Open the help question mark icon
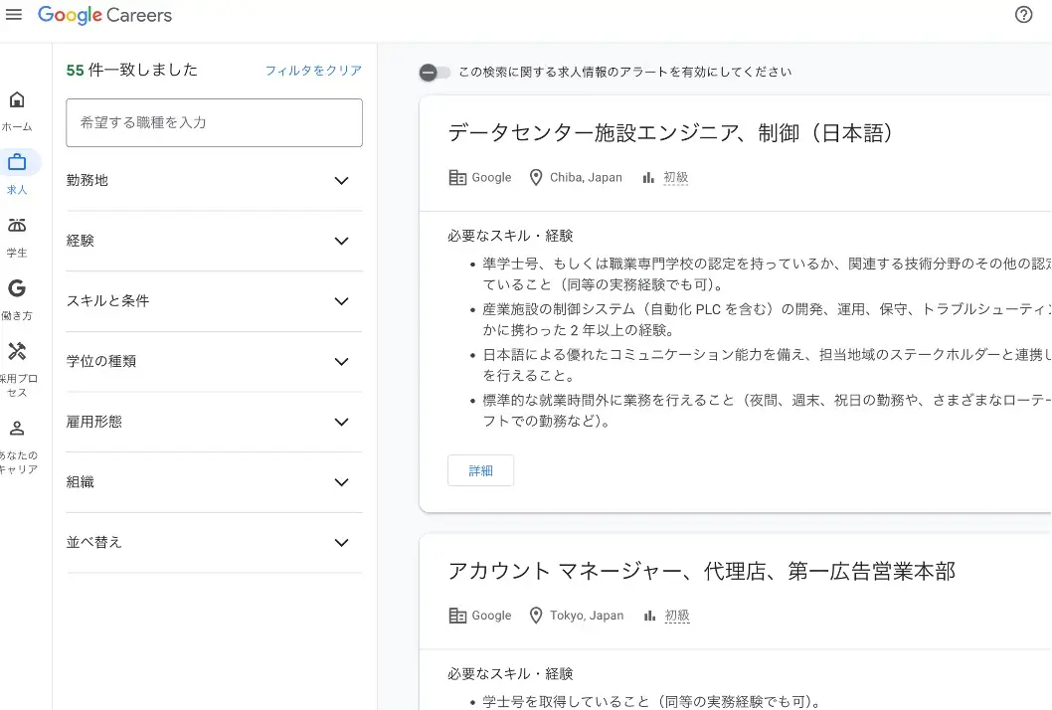This screenshot has width=1052, height=710. (x=1023, y=15)
